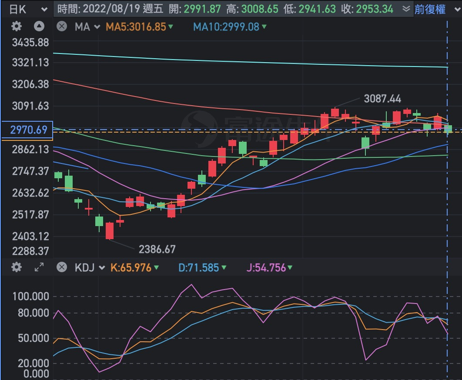Remove the MA indicator with X icon
Viewport: 462px width, 380px height.
[x=62, y=27]
